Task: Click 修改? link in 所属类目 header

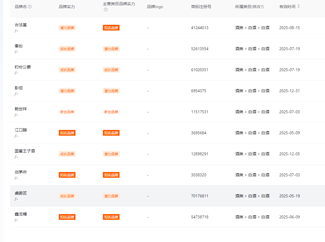Action: (257, 7)
